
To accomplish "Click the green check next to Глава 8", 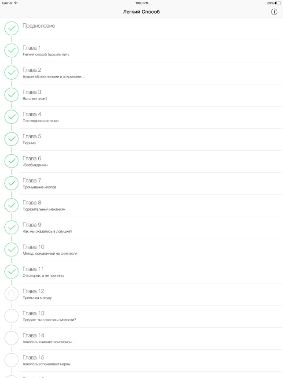I will pyautogui.click(x=11, y=205).
